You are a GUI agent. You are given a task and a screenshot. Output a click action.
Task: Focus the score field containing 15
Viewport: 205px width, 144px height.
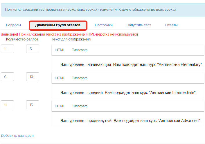coord(33,105)
